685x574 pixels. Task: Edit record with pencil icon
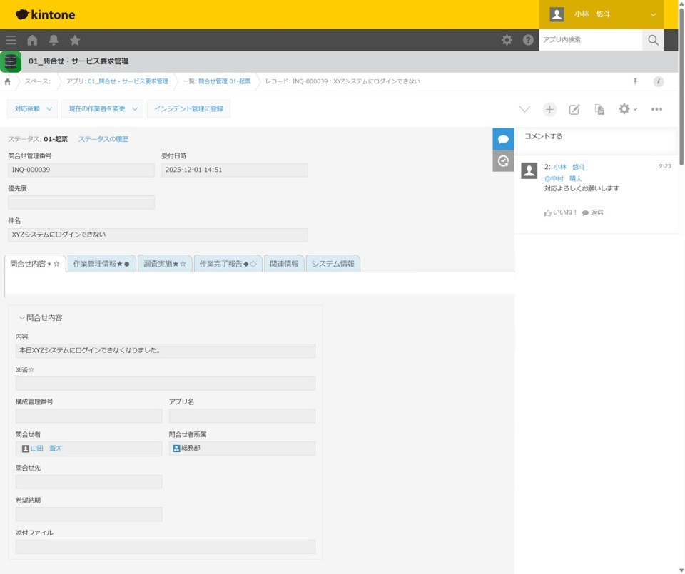coord(574,109)
